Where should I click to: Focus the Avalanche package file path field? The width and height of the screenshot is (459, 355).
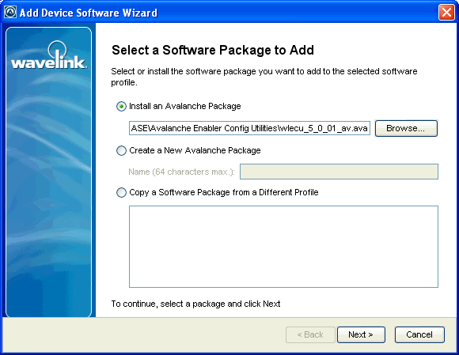(x=249, y=128)
